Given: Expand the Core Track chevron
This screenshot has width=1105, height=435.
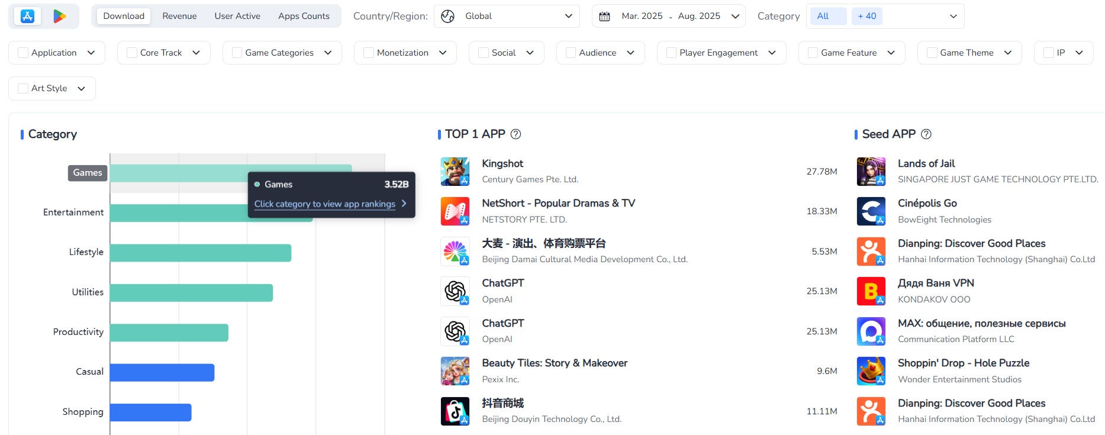Looking at the screenshot, I should (196, 53).
